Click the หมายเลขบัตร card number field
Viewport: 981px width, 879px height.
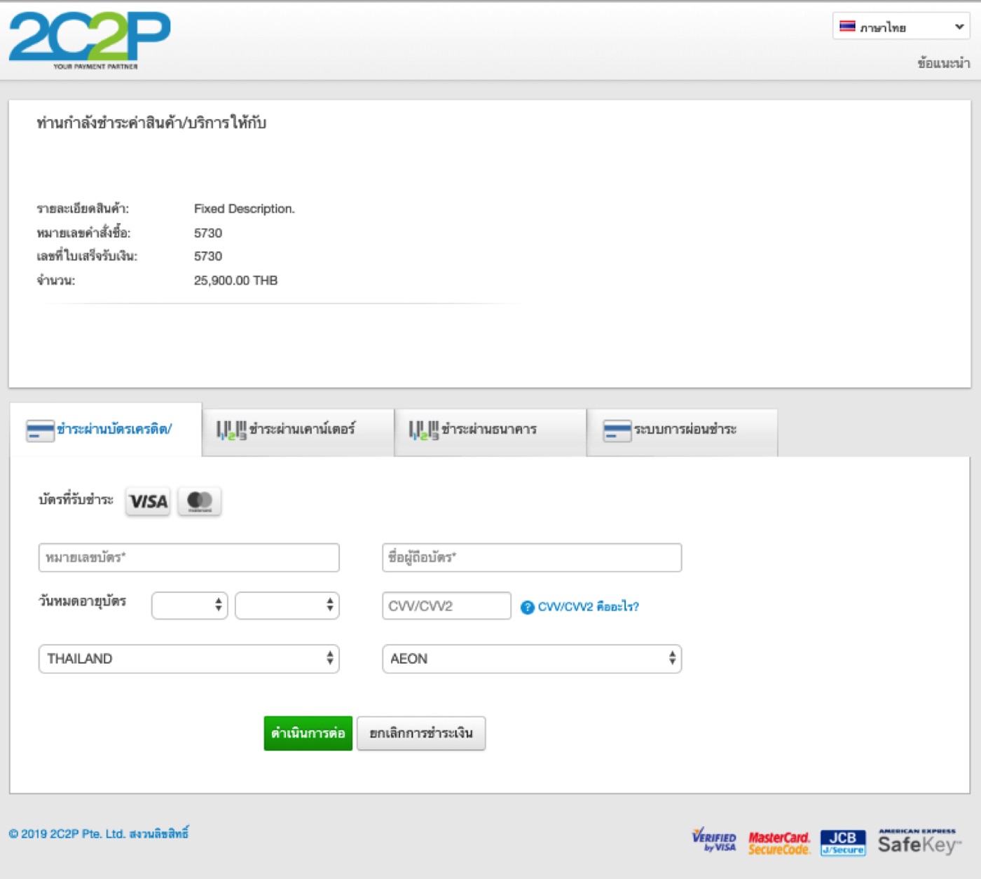pos(188,558)
